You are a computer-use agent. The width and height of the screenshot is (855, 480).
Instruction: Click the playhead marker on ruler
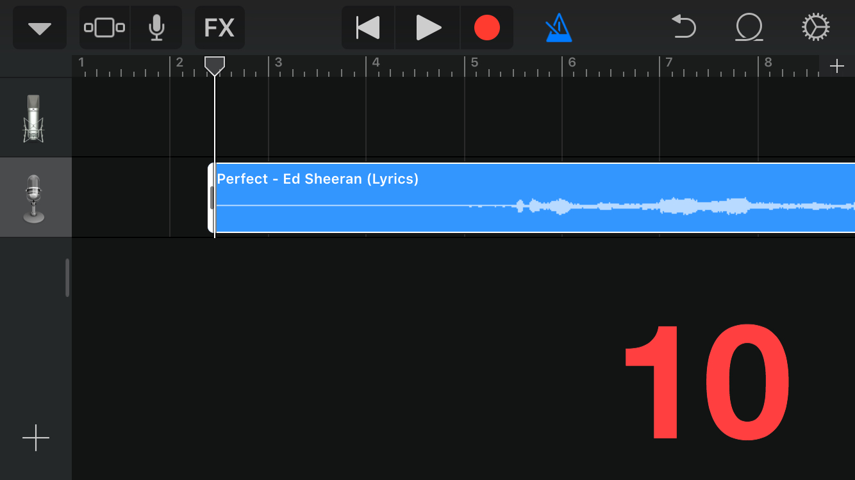[214, 66]
